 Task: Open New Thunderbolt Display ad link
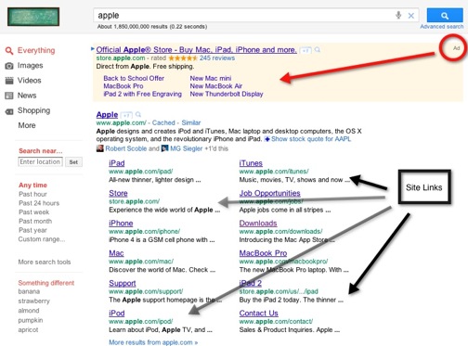[x=227, y=94]
